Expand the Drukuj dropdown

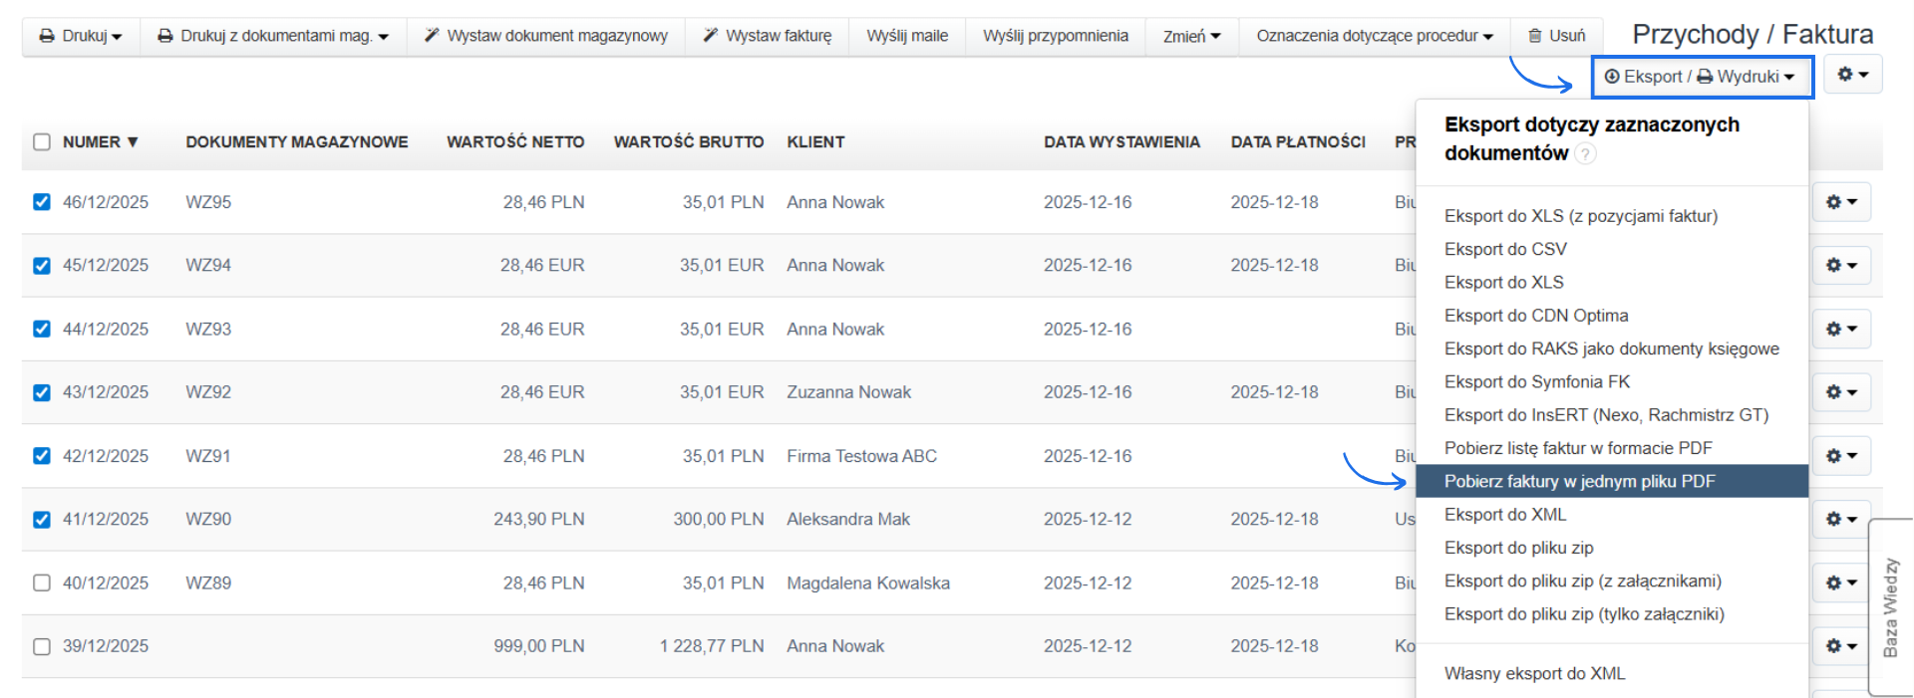point(80,36)
